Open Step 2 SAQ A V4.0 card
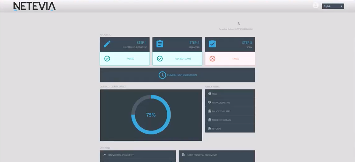This screenshot has height=162, width=355. (x=177, y=51)
